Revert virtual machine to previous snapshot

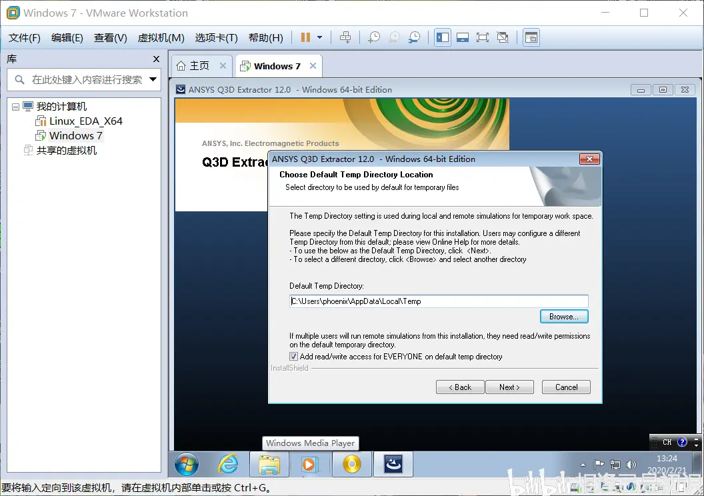click(x=394, y=38)
